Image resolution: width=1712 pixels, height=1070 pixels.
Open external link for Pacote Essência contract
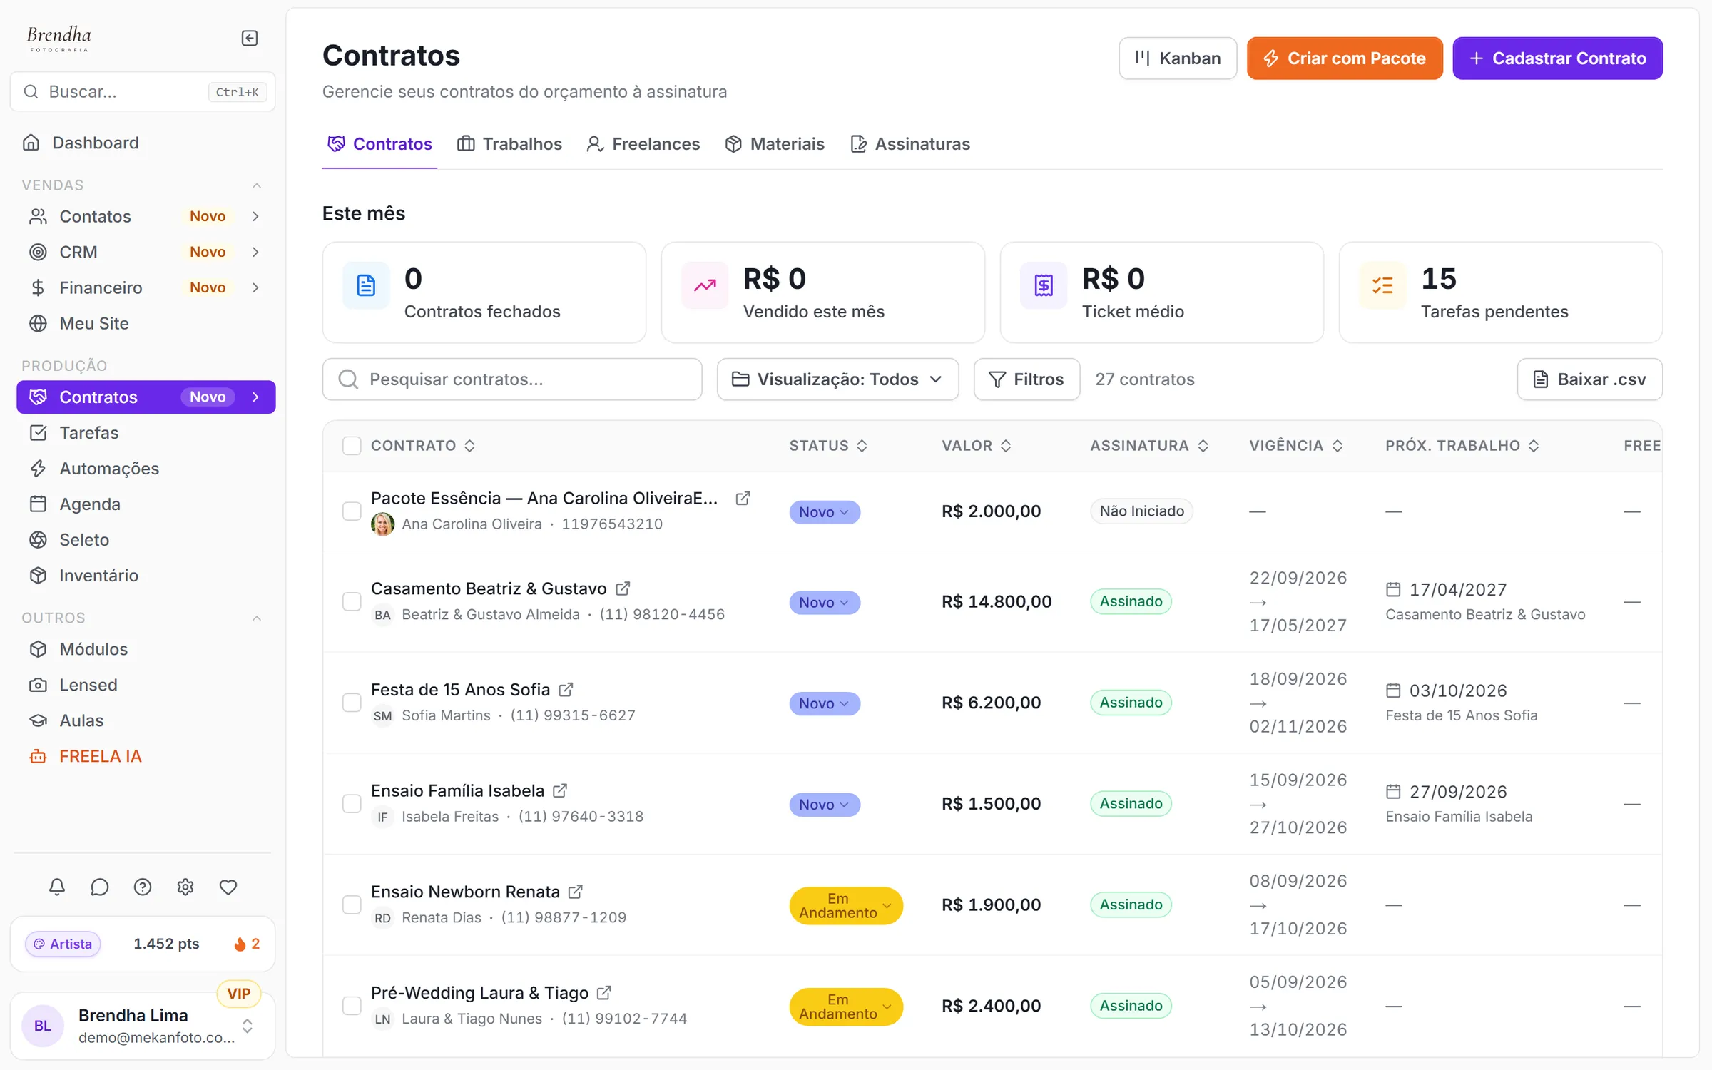point(743,498)
